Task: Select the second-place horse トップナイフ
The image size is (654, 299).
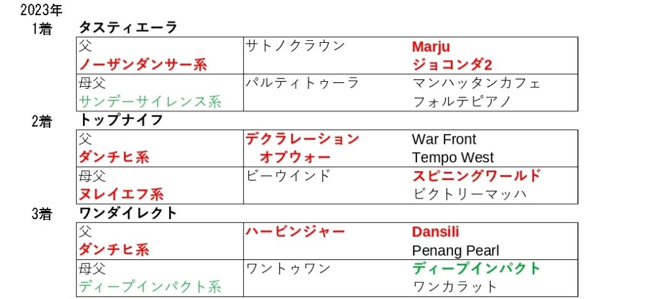Action: tap(121, 120)
